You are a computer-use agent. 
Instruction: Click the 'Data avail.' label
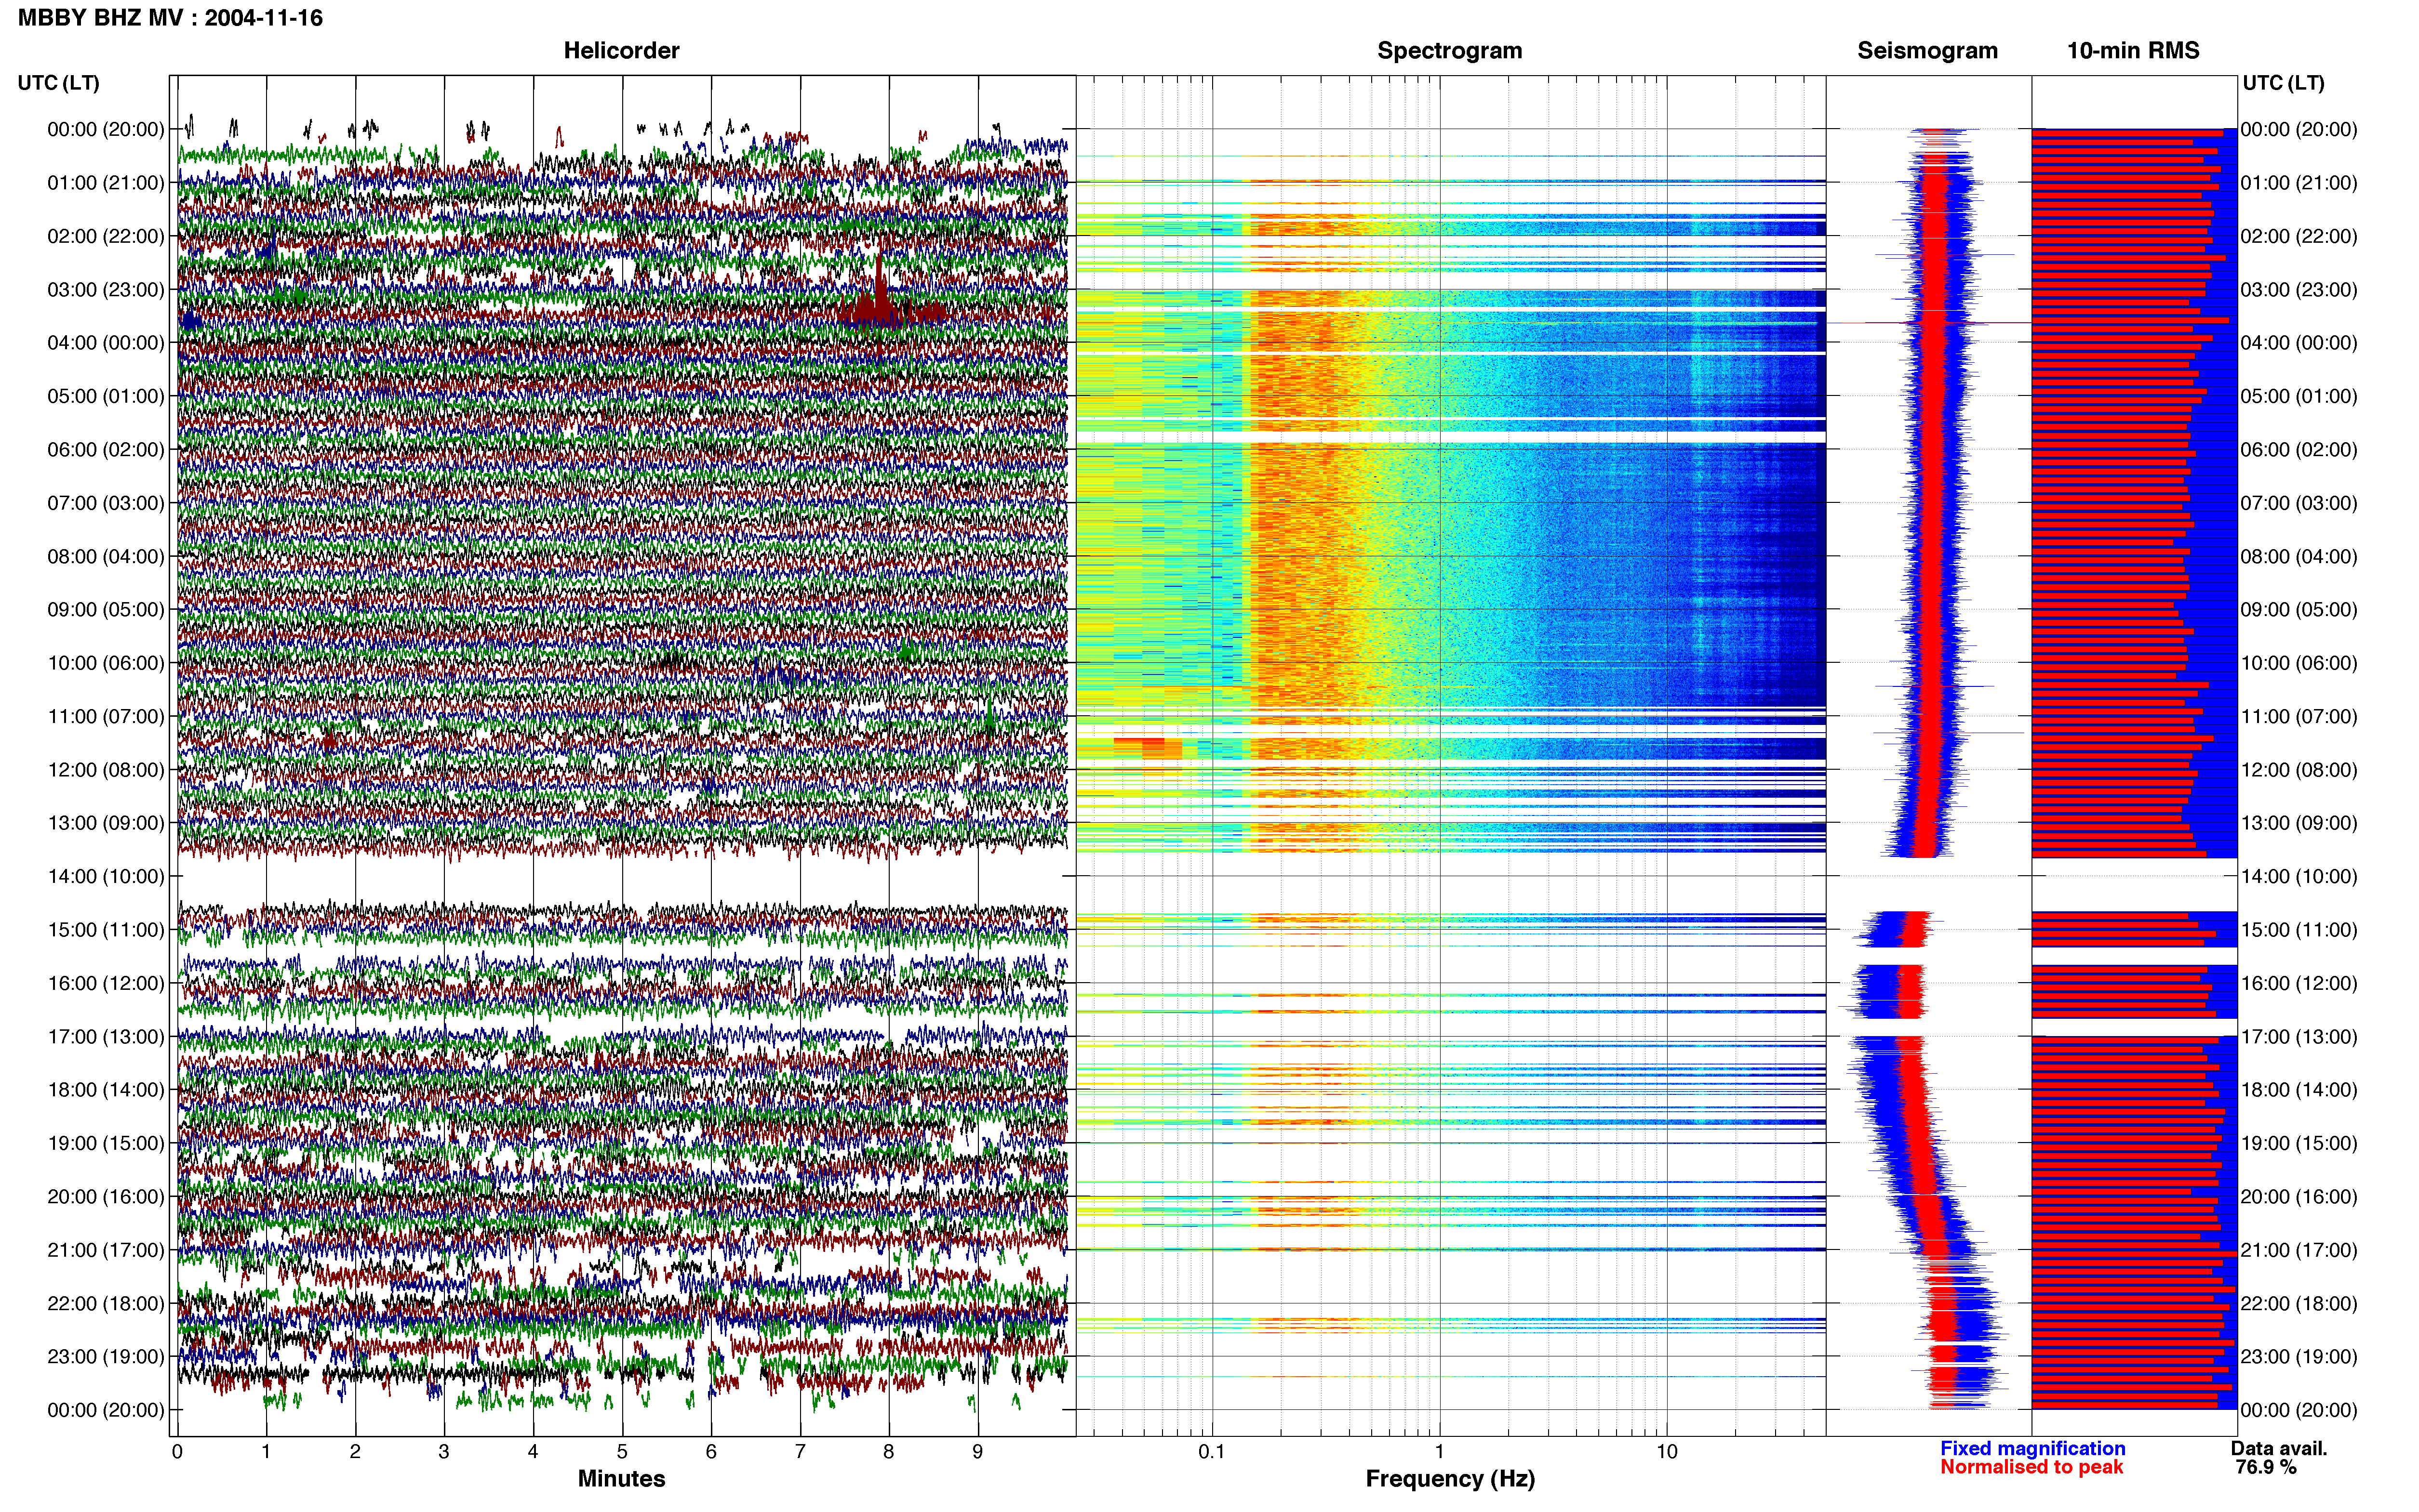click(x=2279, y=1449)
